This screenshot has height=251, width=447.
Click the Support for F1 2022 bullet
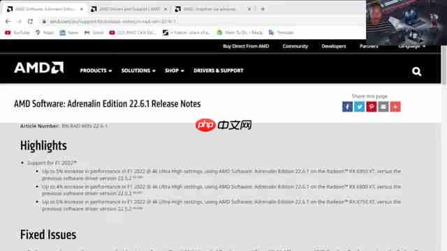[52, 162]
